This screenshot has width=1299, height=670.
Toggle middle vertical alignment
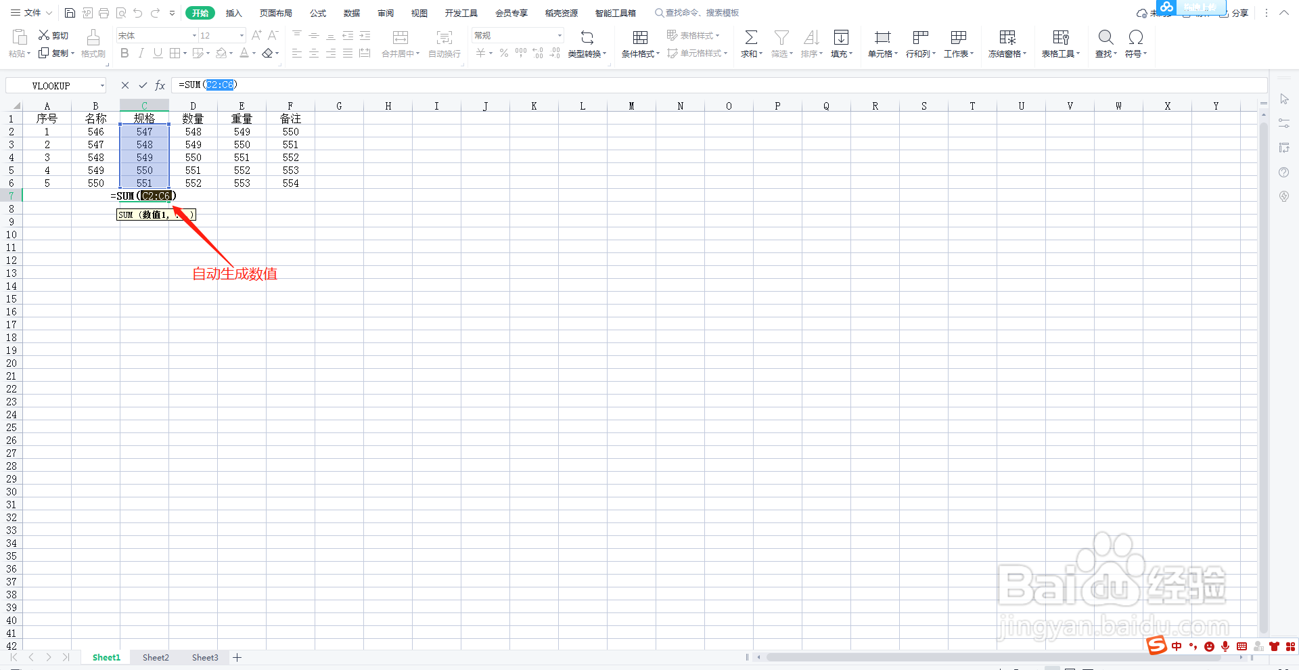point(314,35)
